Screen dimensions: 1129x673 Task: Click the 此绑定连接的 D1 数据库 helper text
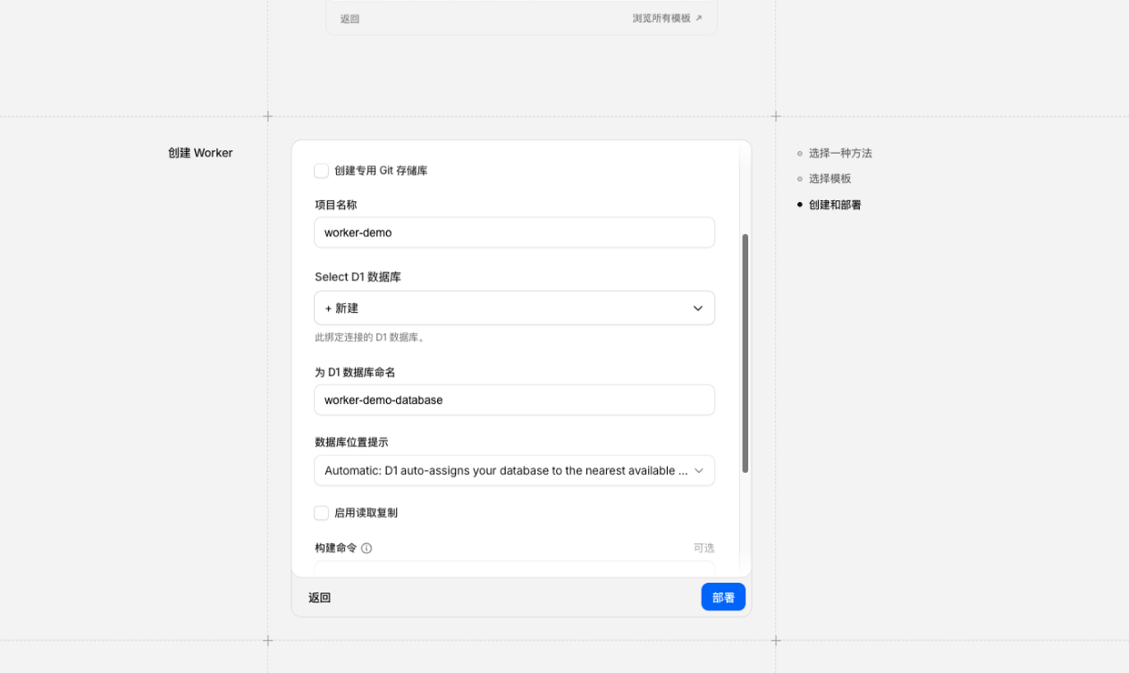(x=369, y=338)
